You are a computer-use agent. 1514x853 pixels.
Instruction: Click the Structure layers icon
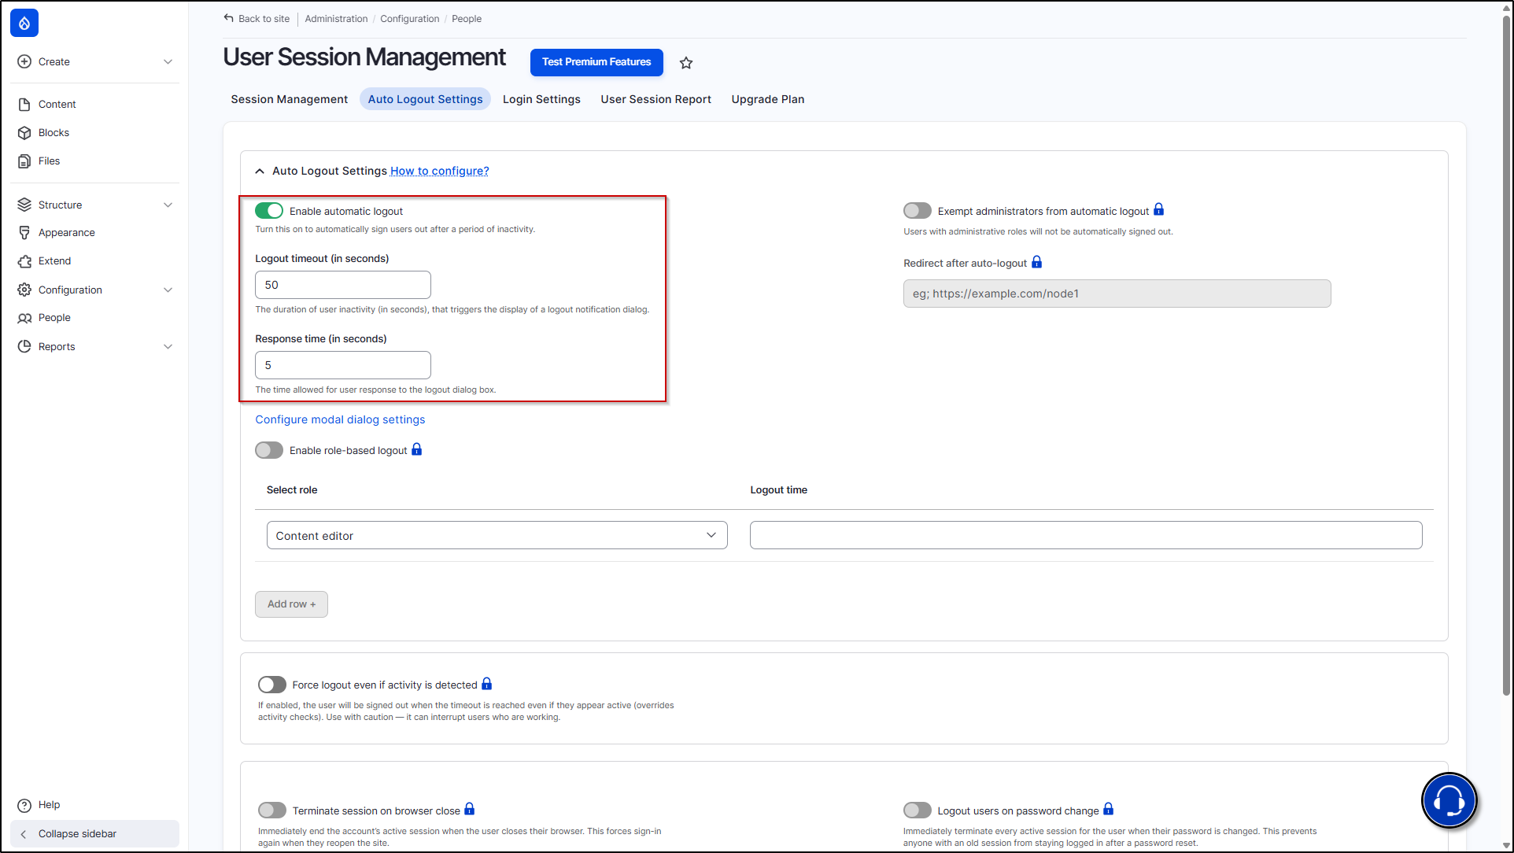(x=24, y=205)
